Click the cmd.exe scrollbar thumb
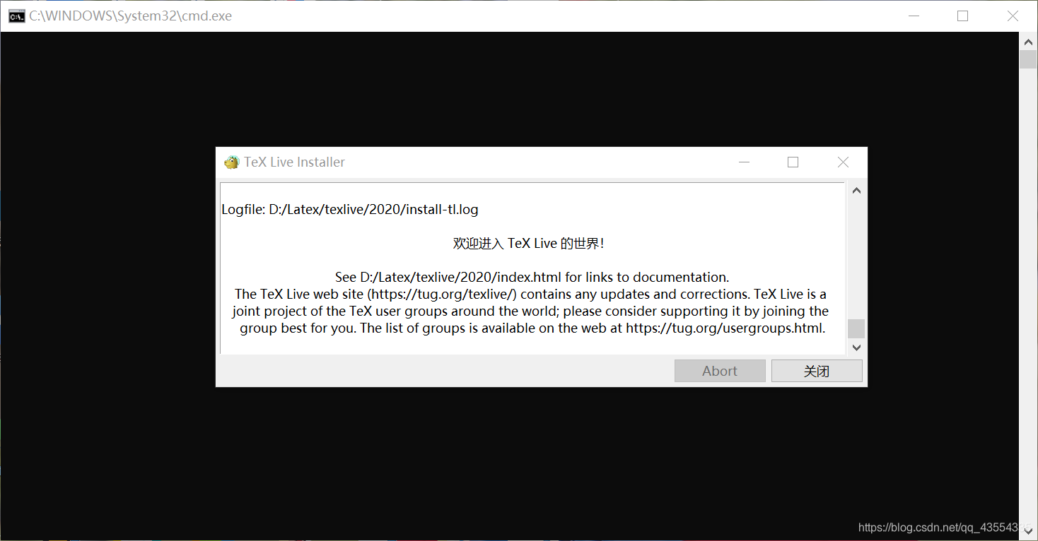 click(1028, 59)
